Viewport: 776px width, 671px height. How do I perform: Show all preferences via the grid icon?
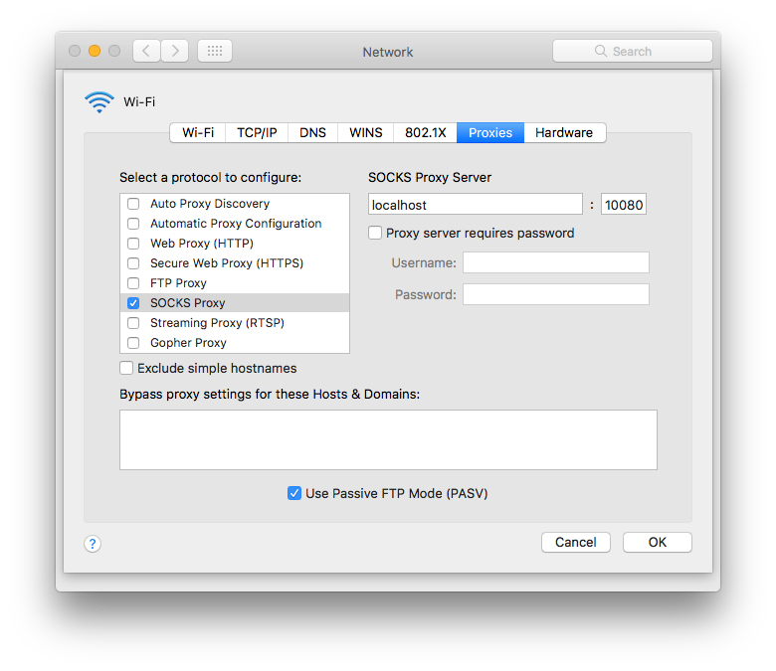coord(215,51)
